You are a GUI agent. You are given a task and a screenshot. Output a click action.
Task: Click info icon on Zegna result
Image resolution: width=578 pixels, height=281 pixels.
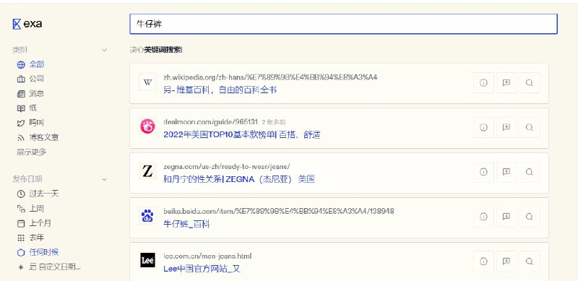(483, 172)
